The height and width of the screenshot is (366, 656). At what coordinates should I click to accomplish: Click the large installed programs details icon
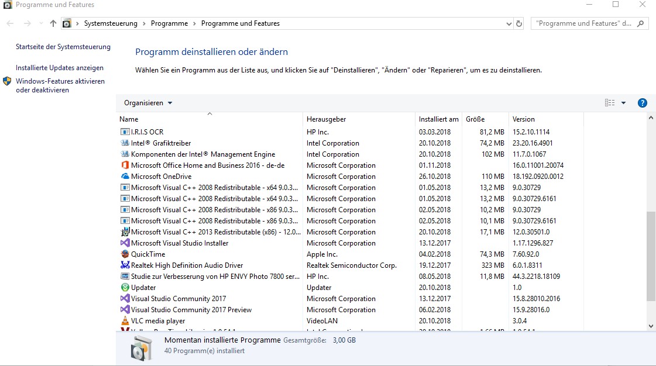click(140, 348)
